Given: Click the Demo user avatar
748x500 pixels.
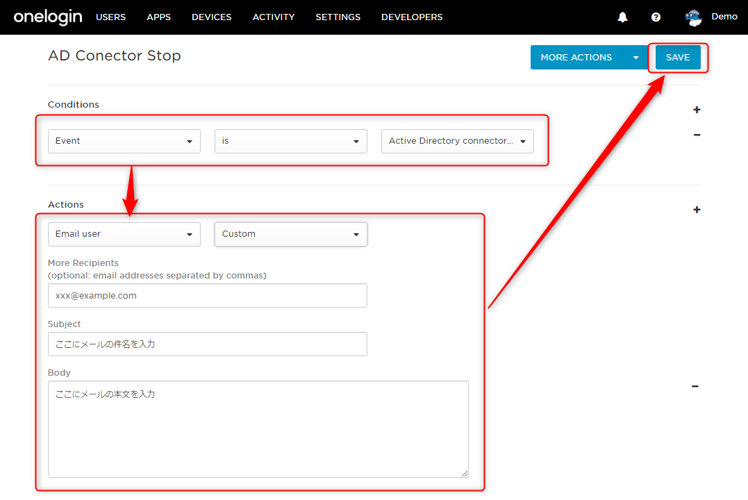Looking at the screenshot, I should [x=693, y=17].
